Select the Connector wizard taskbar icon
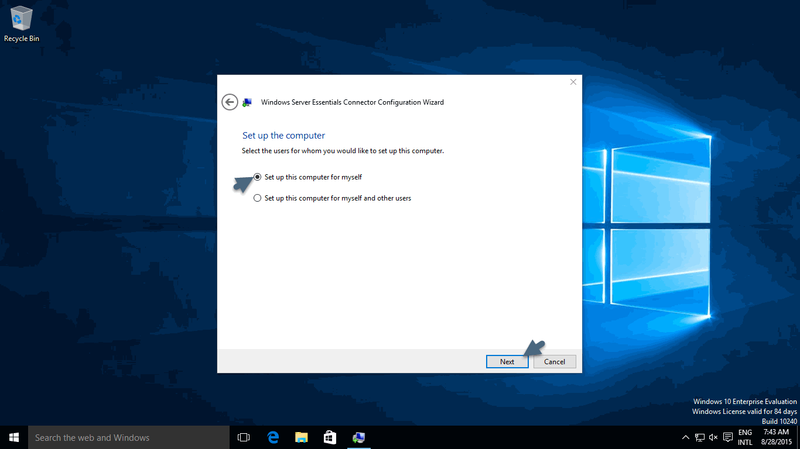800x449 pixels. coord(359,437)
